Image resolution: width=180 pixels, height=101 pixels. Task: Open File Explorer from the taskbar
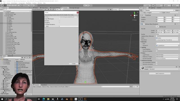click(48, 99)
